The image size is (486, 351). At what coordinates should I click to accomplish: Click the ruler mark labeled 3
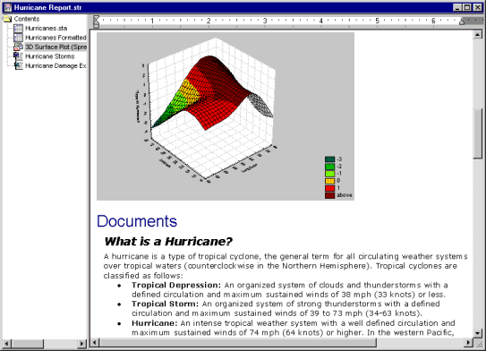click(265, 21)
